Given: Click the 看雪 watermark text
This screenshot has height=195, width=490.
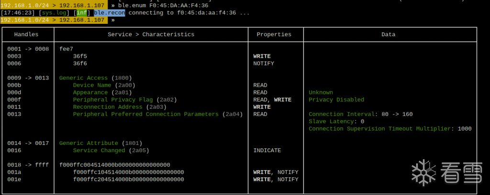Looking at the screenshot, I should [x=459, y=174].
